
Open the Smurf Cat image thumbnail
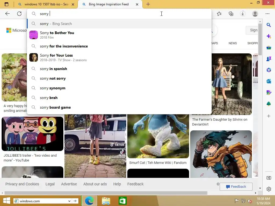pos(158,136)
